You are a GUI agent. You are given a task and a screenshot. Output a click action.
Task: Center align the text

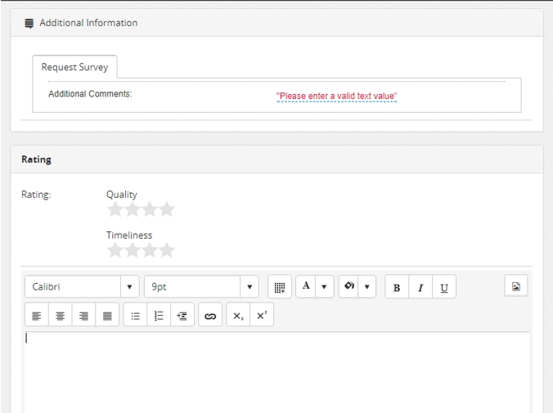(61, 316)
